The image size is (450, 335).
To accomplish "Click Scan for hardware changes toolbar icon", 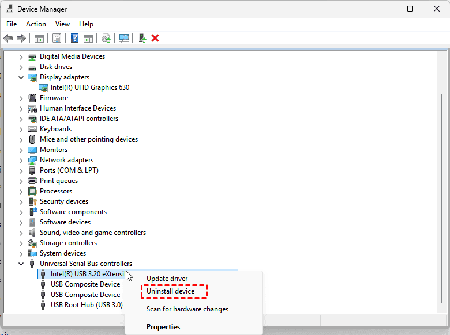I will pyautogui.click(x=124, y=38).
